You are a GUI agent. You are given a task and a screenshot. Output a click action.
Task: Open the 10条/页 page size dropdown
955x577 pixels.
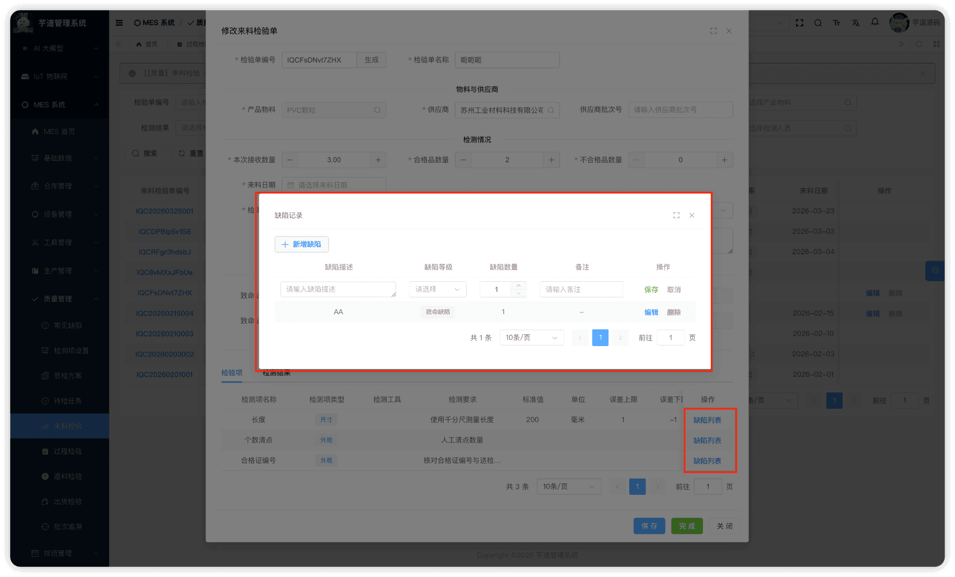[531, 337]
